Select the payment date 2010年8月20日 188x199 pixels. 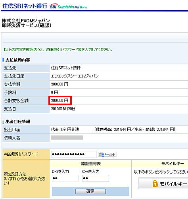pyautogui.click(x=63, y=109)
